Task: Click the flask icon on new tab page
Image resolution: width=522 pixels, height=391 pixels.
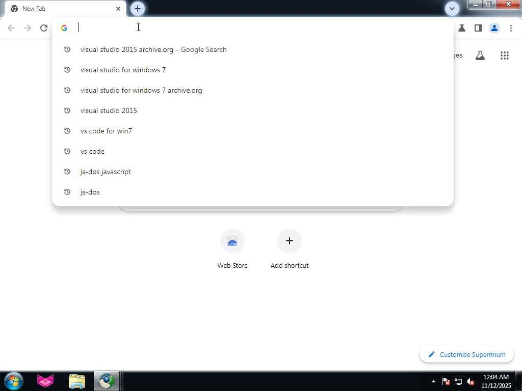Action: click(x=480, y=55)
